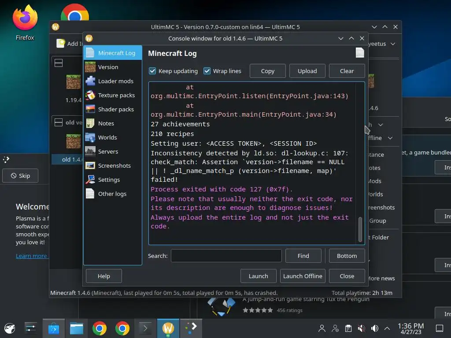Click the volume speaker tray icon
451x338 pixels.
click(374, 328)
